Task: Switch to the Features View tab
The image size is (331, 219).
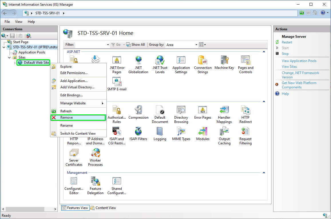Action: click(75, 208)
